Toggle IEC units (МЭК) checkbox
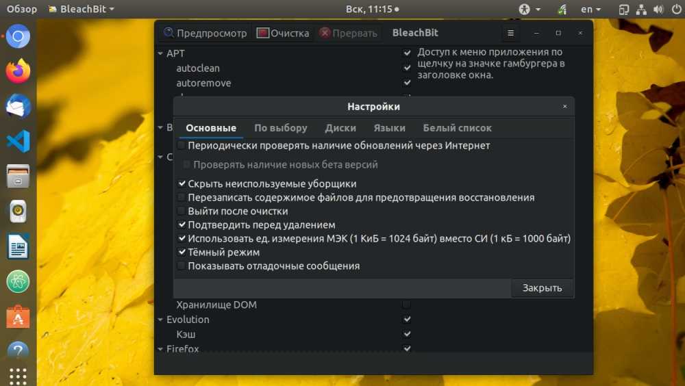685x386 pixels. coord(182,238)
